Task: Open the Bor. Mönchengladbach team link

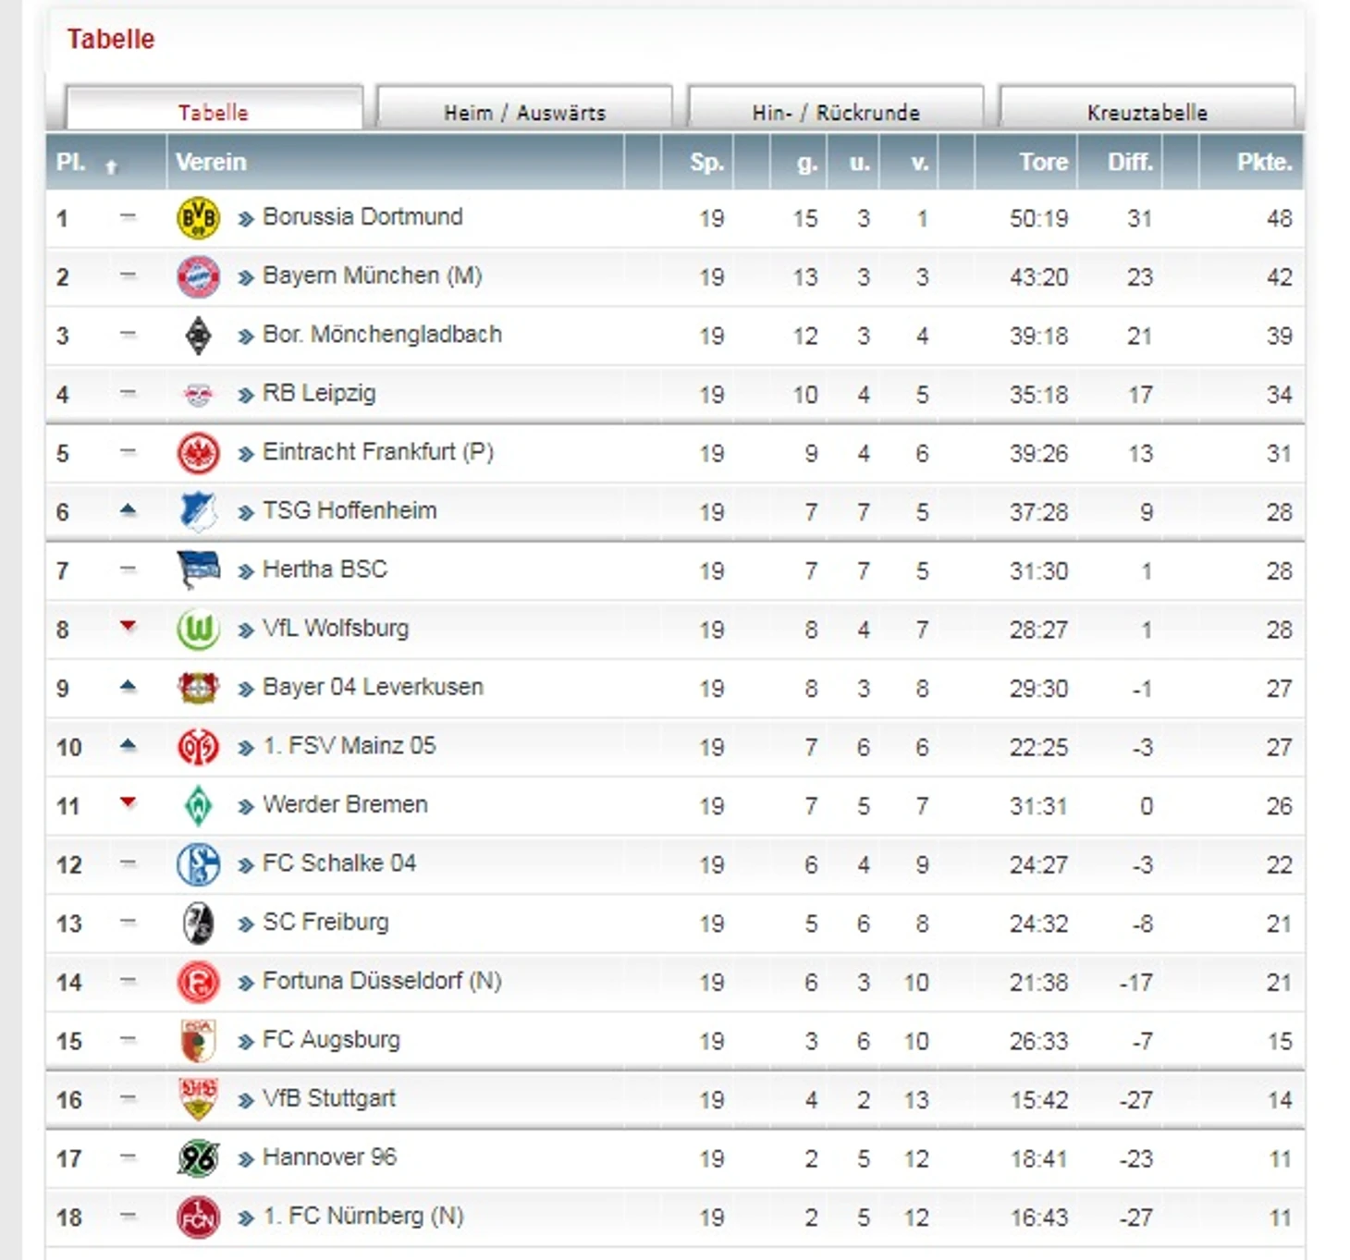Action: click(382, 335)
